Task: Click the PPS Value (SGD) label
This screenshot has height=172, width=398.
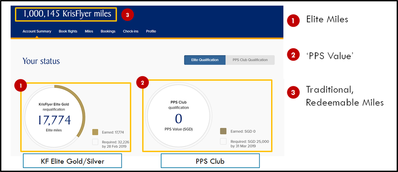Action: (179, 129)
